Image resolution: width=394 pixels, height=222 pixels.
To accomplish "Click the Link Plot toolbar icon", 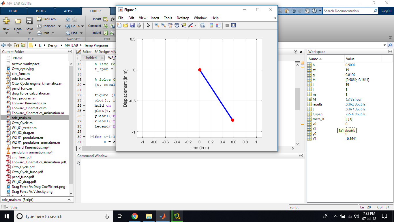I will (x=202, y=25).
